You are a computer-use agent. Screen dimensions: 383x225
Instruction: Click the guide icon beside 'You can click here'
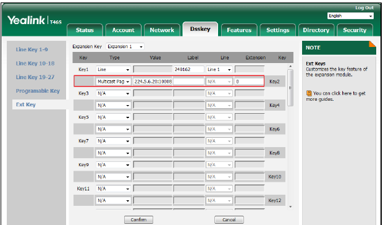click(x=309, y=93)
